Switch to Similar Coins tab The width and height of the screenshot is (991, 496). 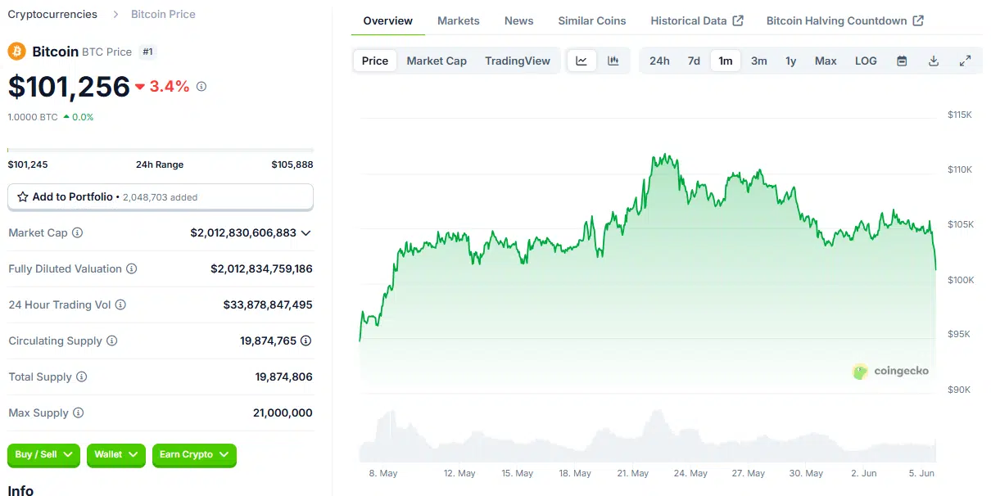592,20
